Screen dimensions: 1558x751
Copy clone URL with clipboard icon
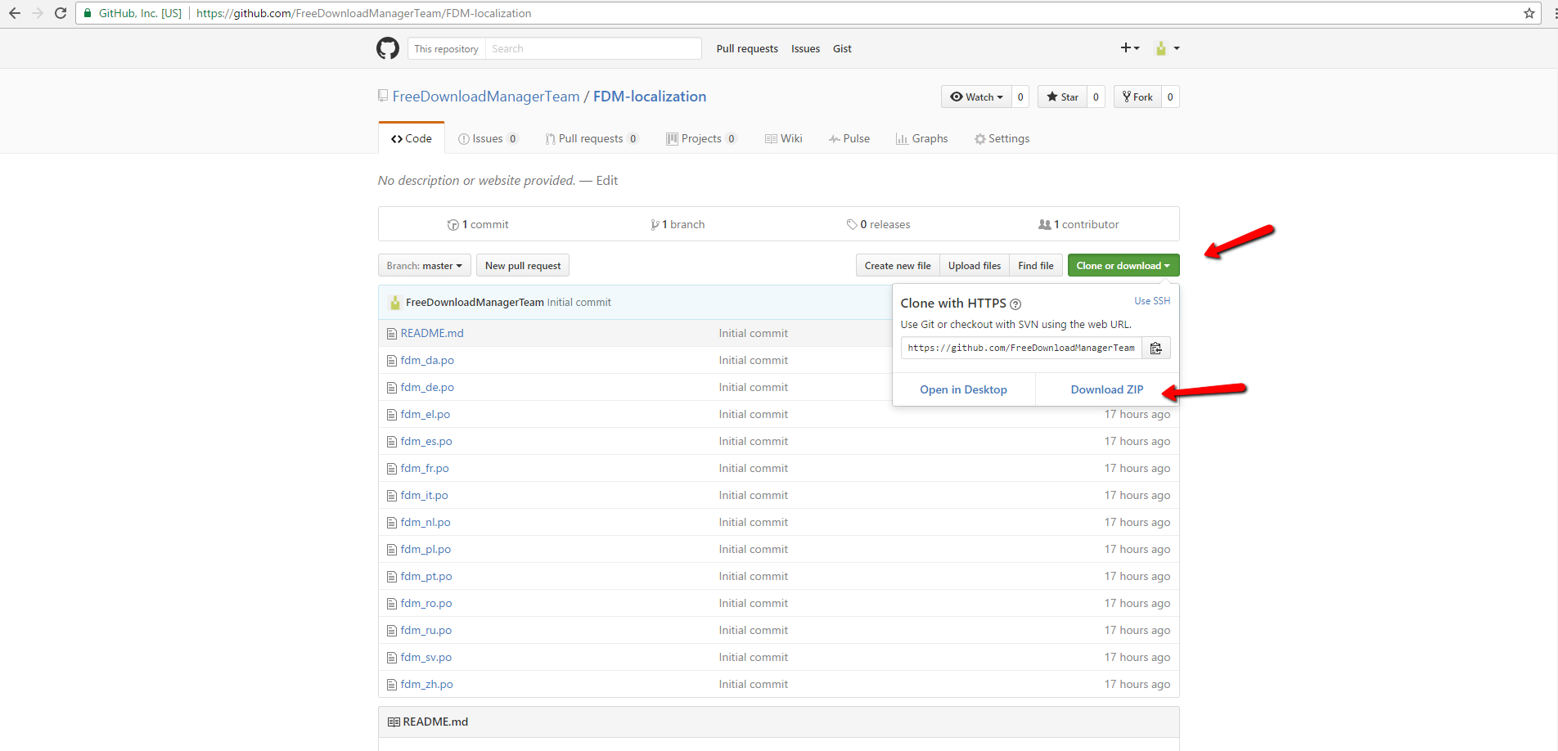click(1156, 349)
